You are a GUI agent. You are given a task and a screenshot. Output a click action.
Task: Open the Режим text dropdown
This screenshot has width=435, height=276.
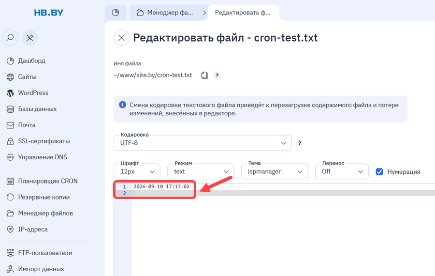(x=201, y=171)
